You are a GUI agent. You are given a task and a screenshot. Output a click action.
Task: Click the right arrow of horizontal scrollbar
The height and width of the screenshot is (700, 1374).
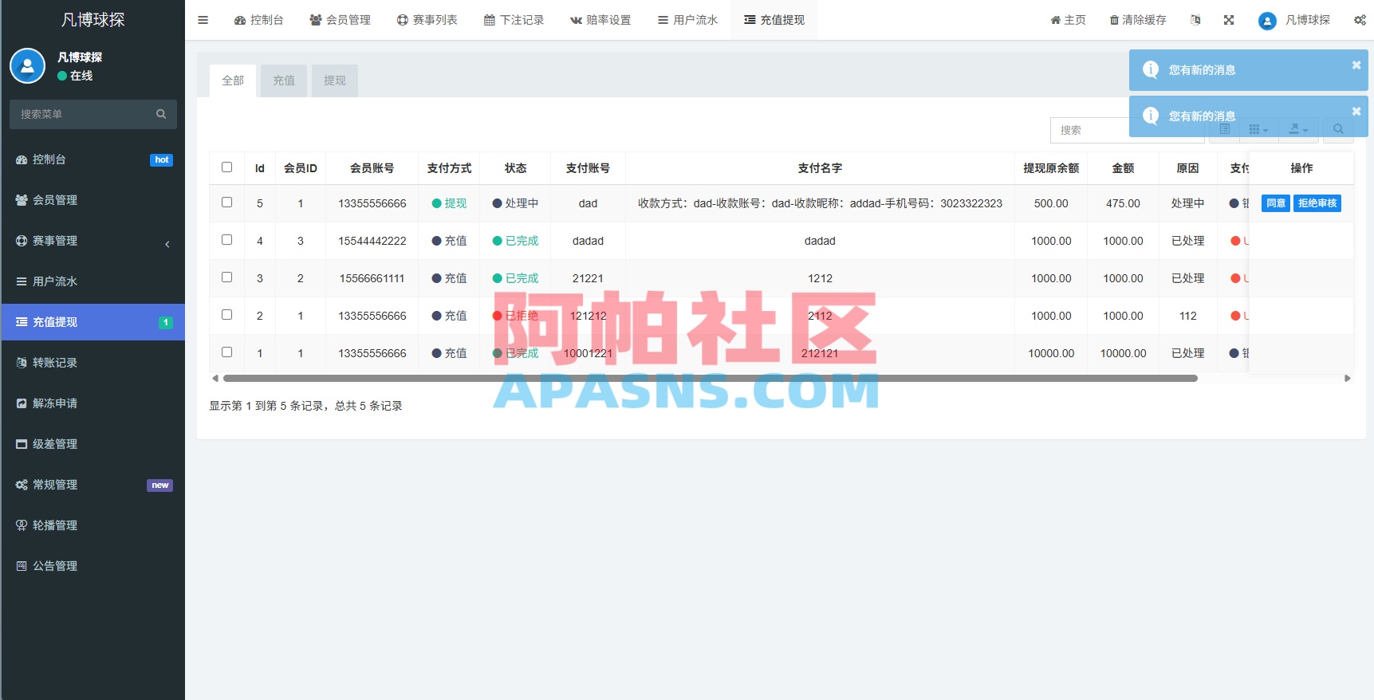coord(1348,379)
